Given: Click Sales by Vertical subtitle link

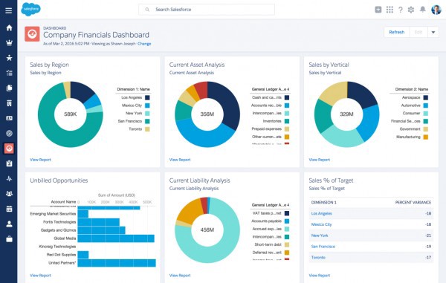Looking at the screenshot, I should click(x=325, y=73).
